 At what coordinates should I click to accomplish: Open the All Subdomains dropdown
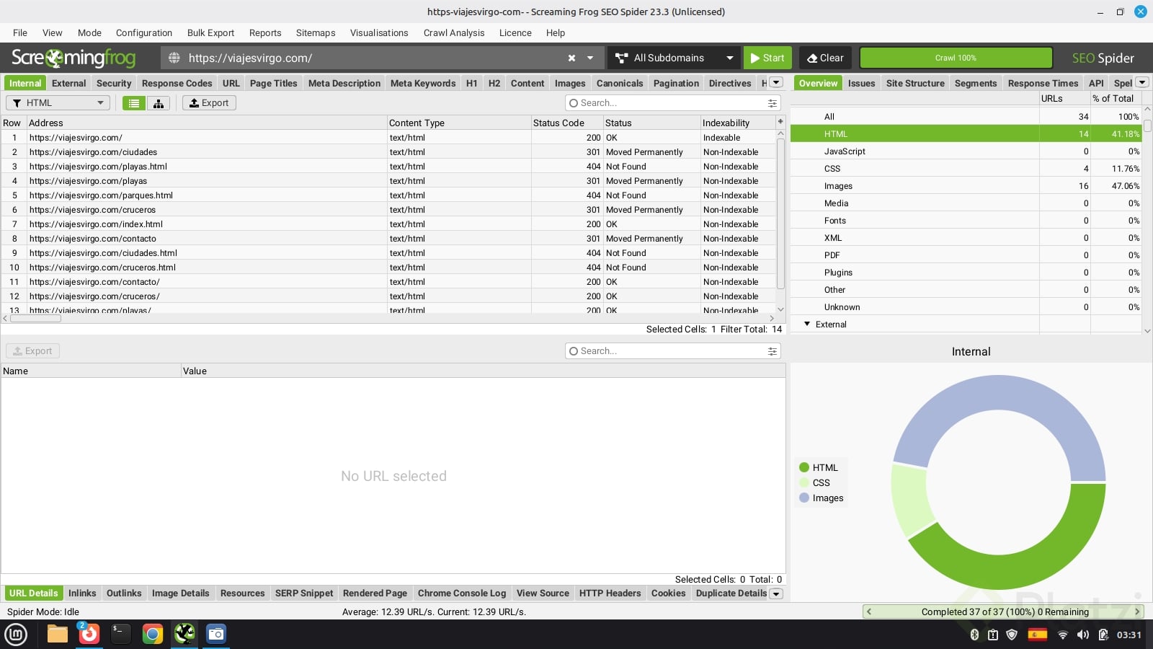pos(675,58)
